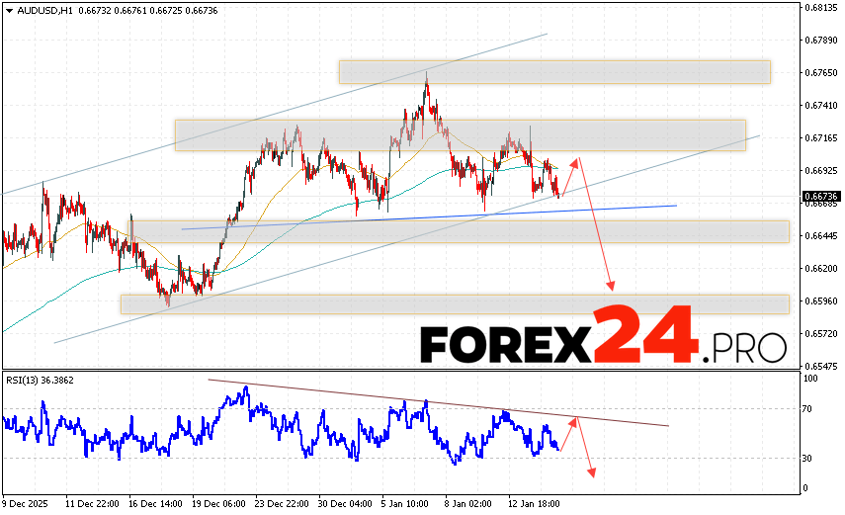
Task: Click the short red upward arrow in the RSI panel
Action: click(567, 433)
